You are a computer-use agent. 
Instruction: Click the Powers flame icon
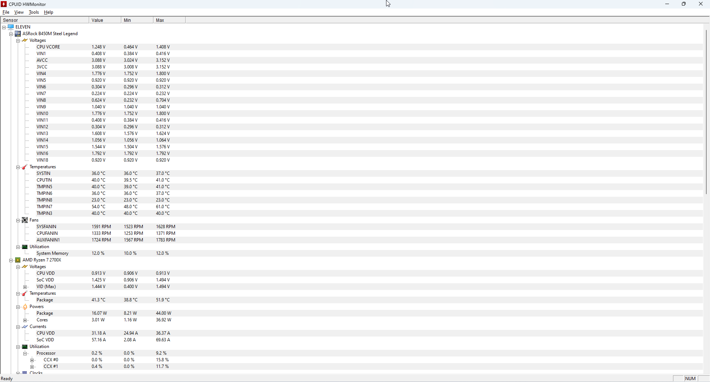(x=25, y=307)
